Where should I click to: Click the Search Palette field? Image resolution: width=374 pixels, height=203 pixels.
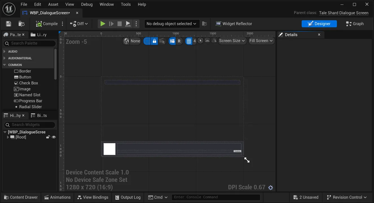click(30, 43)
